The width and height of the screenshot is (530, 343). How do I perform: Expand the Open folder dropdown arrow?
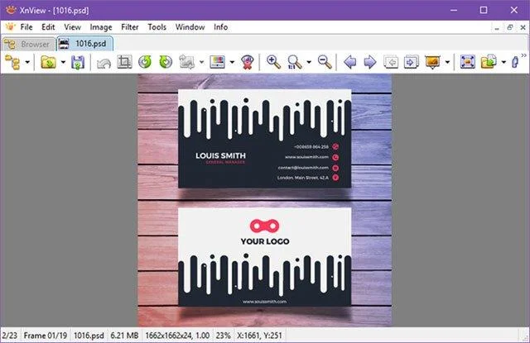[x=63, y=62]
